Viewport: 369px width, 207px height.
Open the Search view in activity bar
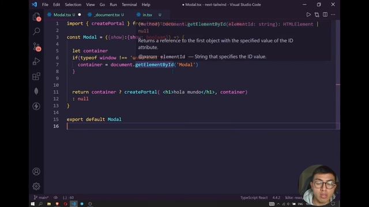(36, 31)
